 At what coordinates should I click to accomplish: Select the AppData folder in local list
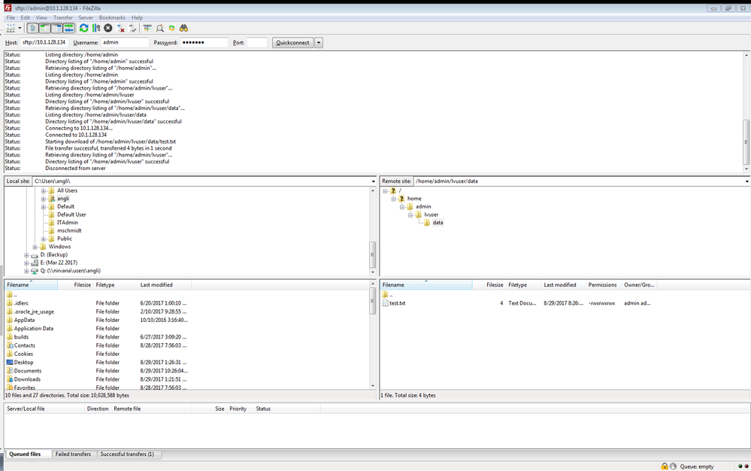coord(24,320)
